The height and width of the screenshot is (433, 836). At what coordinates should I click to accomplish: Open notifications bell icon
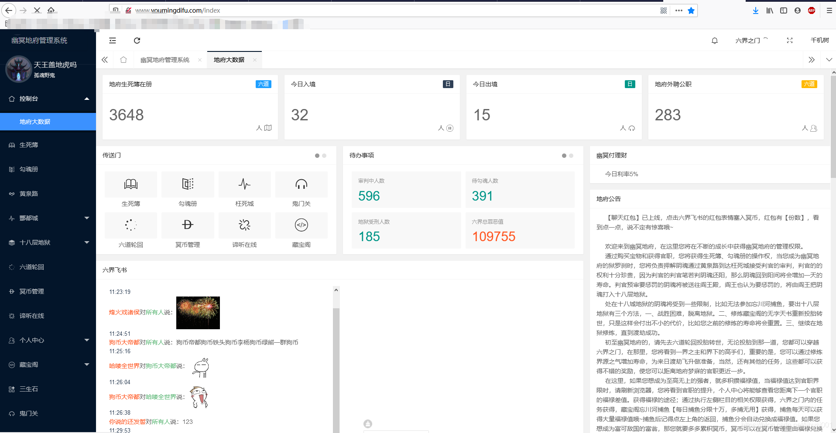tap(715, 41)
